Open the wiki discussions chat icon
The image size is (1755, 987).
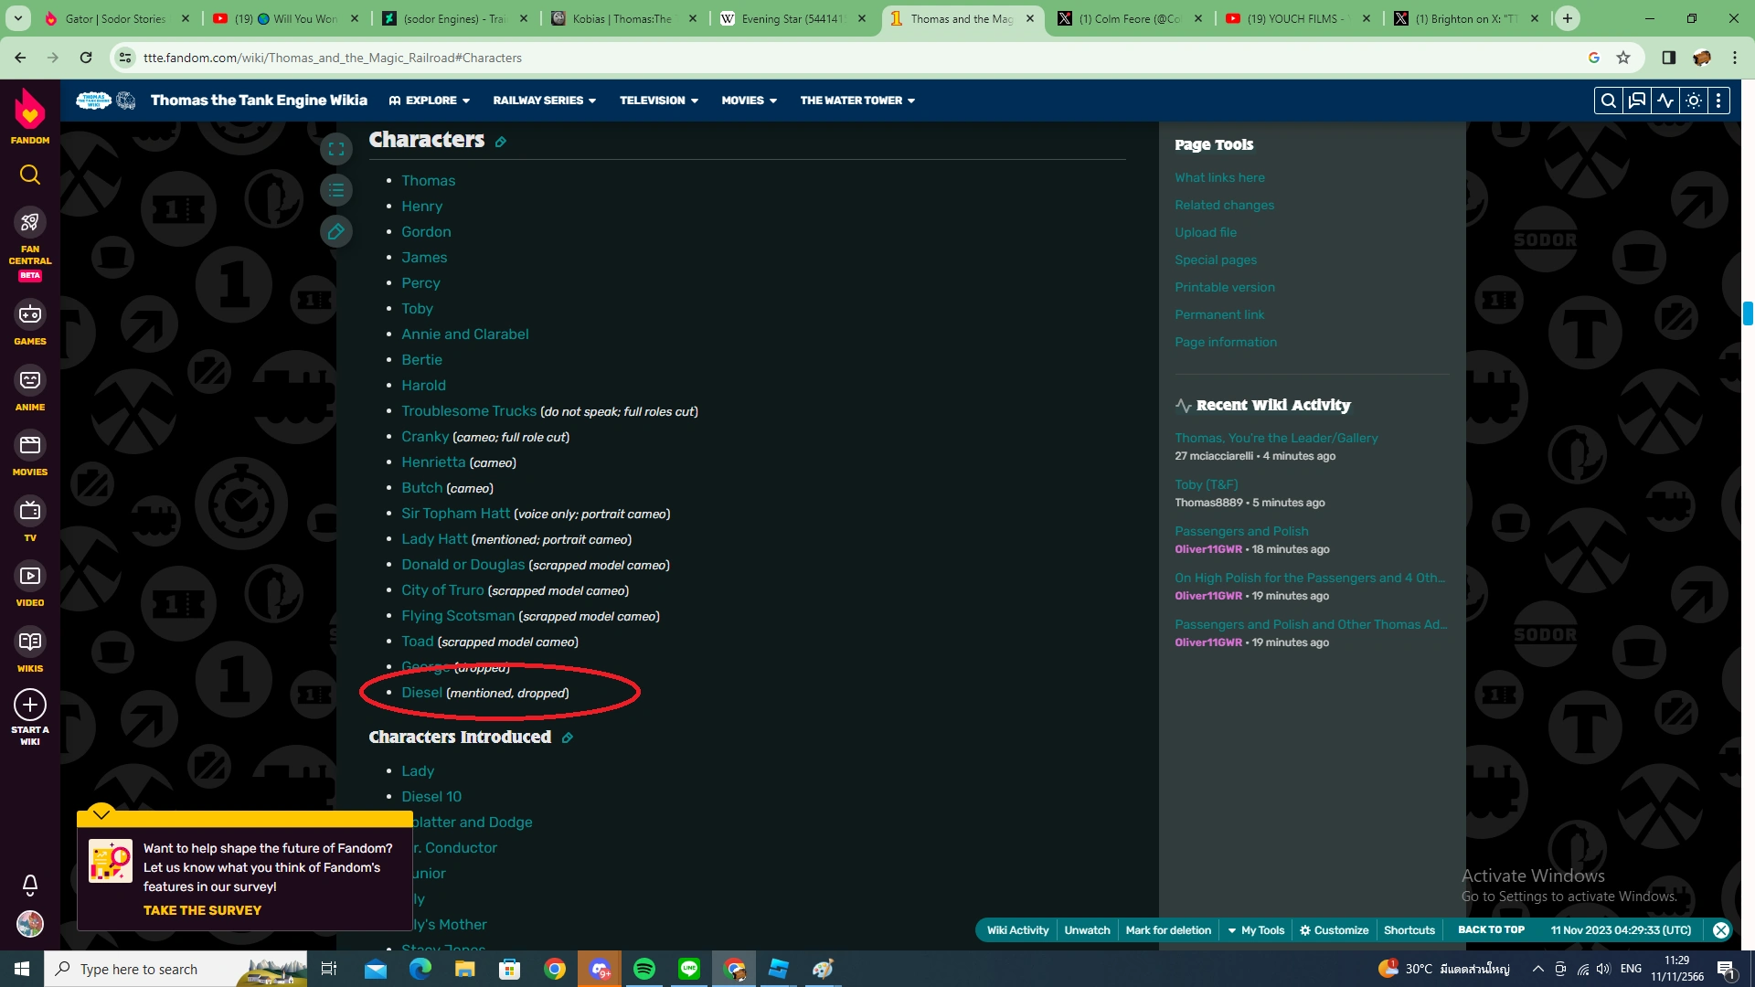1636,101
